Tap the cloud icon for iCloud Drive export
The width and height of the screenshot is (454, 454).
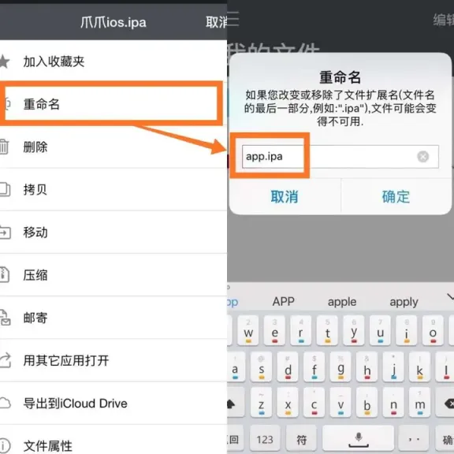5,403
